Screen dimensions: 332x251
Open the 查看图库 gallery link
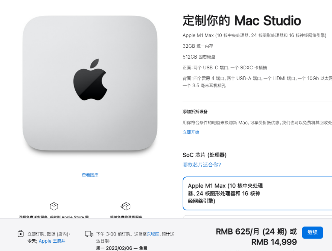(90, 175)
